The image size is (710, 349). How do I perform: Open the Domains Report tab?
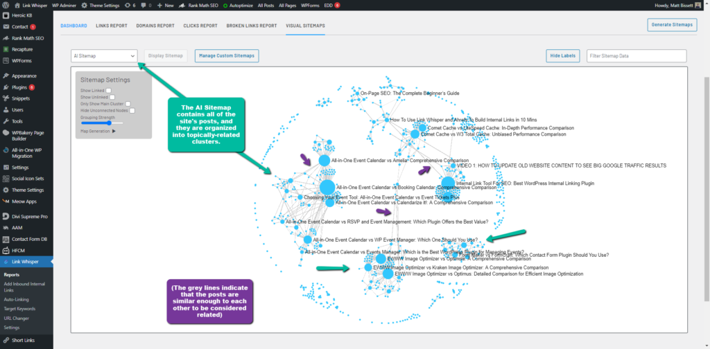coord(155,26)
